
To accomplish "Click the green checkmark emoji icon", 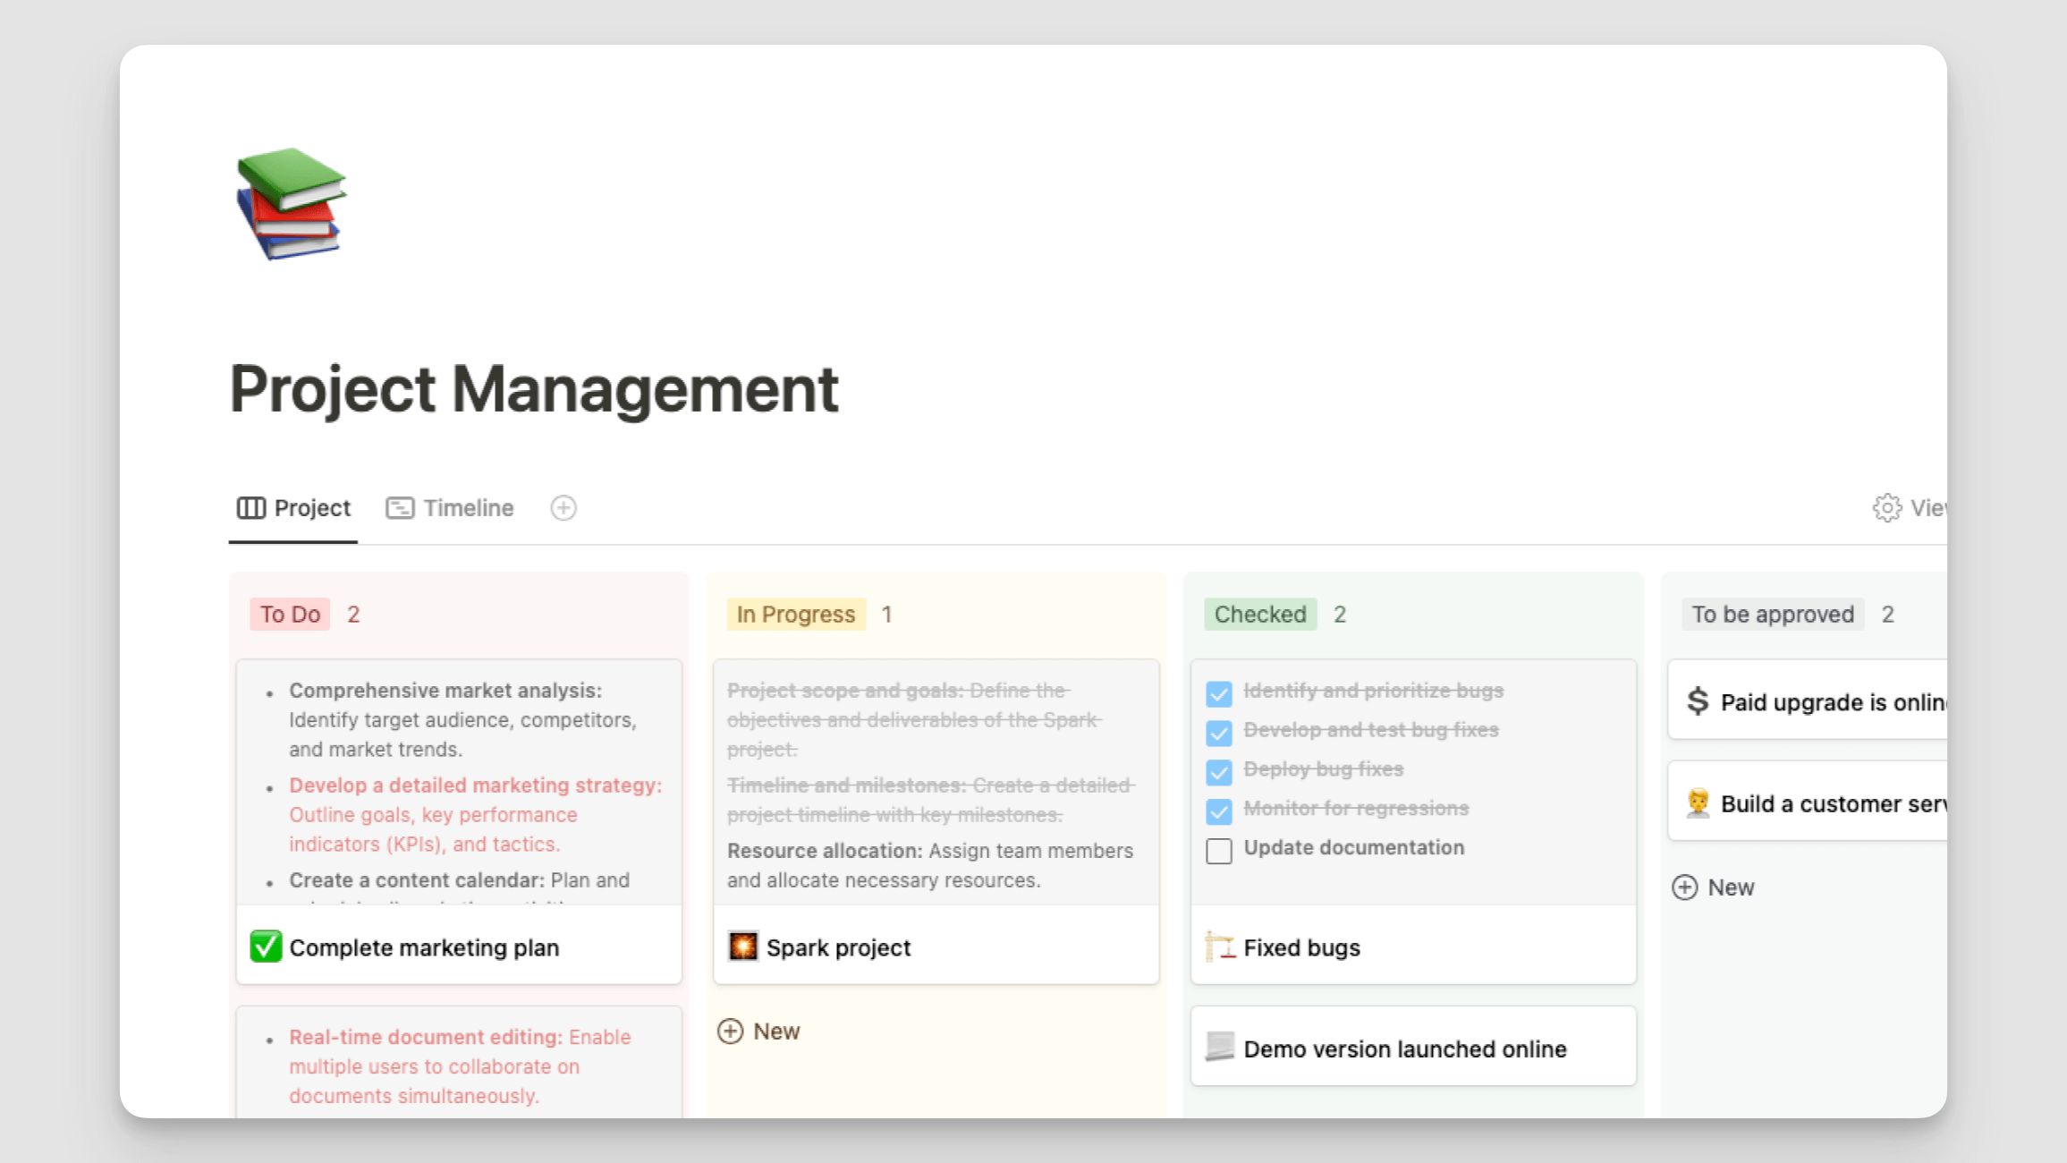I will [x=266, y=947].
